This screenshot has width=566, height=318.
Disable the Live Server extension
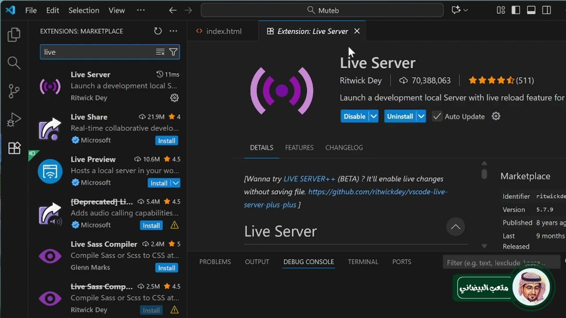[x=355, y=116]
